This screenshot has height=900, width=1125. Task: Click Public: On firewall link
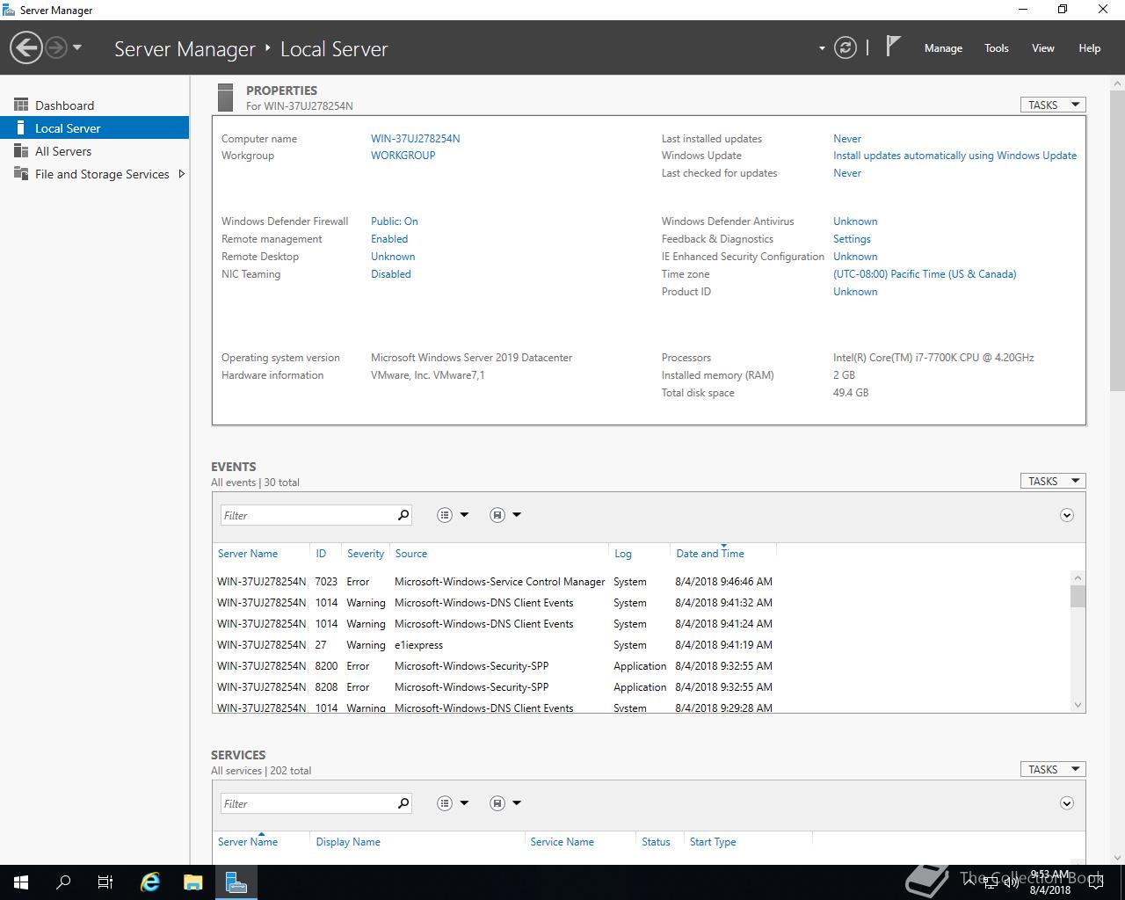[x=394, y=221]
